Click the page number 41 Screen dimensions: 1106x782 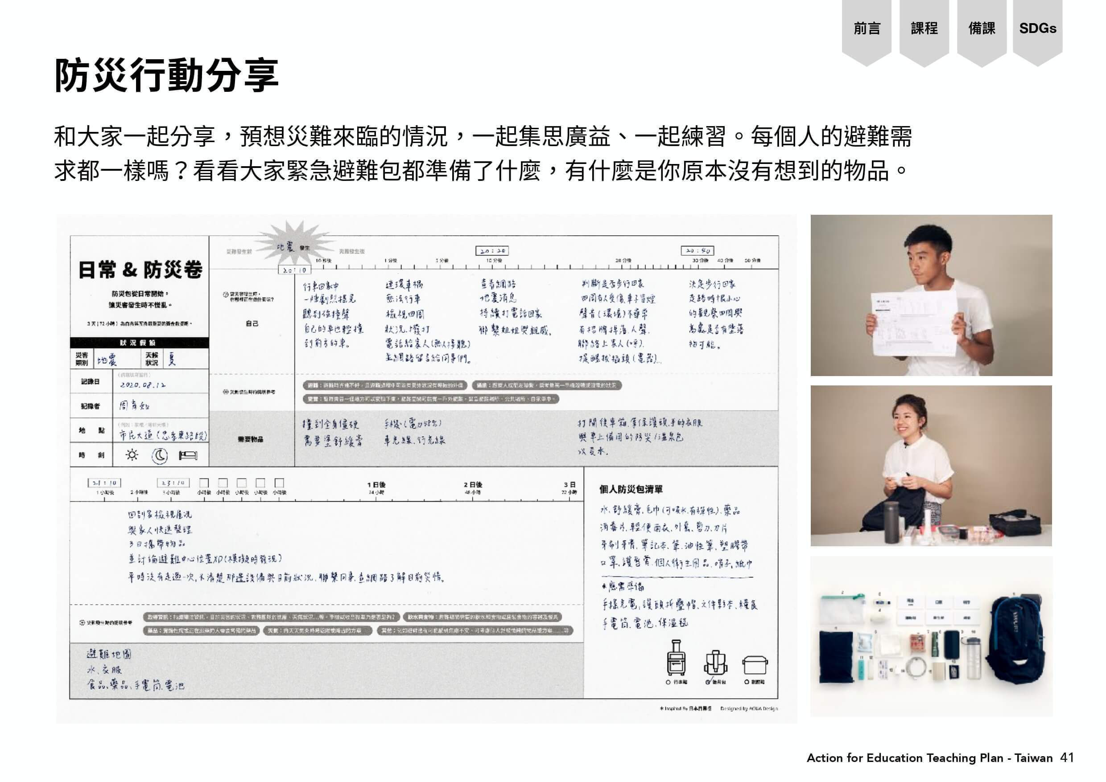[1067, 758]
